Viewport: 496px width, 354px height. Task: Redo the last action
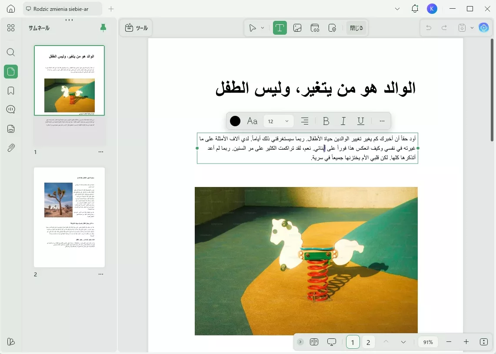[444, 28]
